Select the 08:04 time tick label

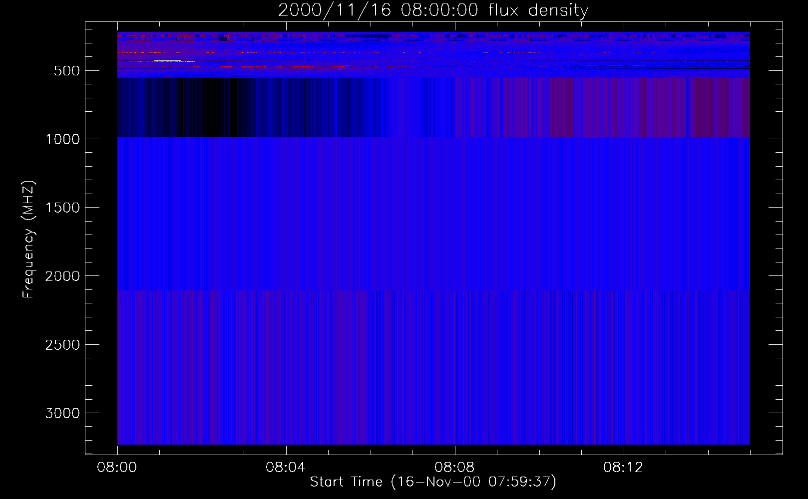click(x=286, y=468)
